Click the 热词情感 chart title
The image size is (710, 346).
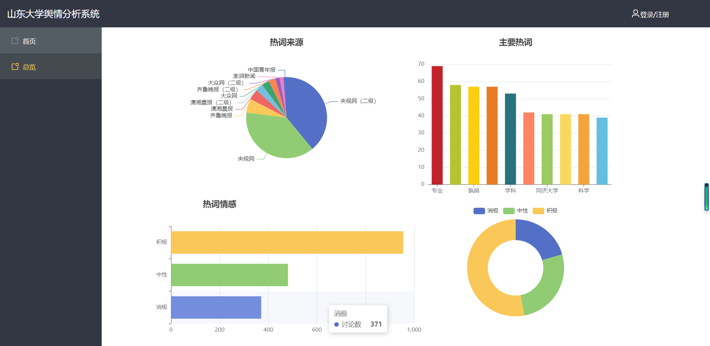(x=219, y=204)
